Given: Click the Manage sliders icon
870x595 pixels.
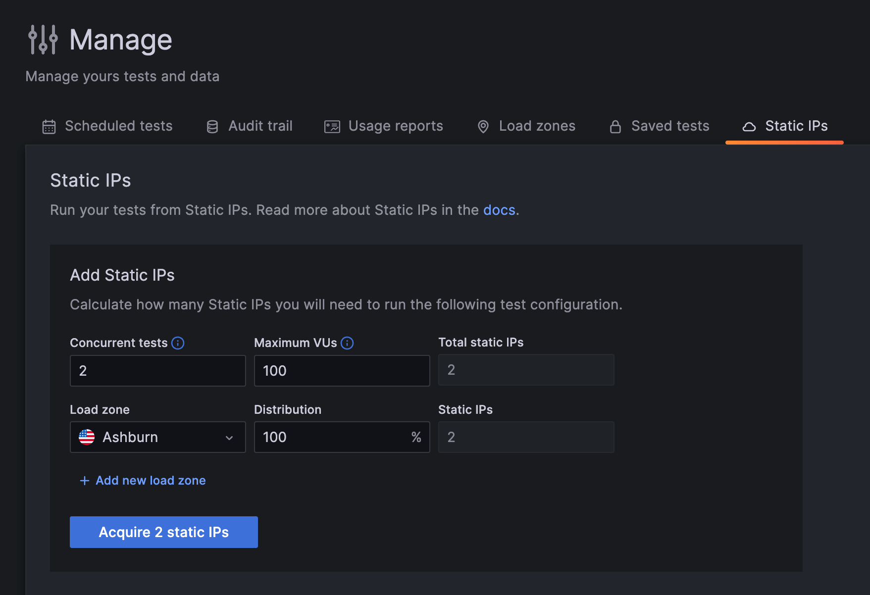Looking at the screenshot, I should [x=42, y=39].
